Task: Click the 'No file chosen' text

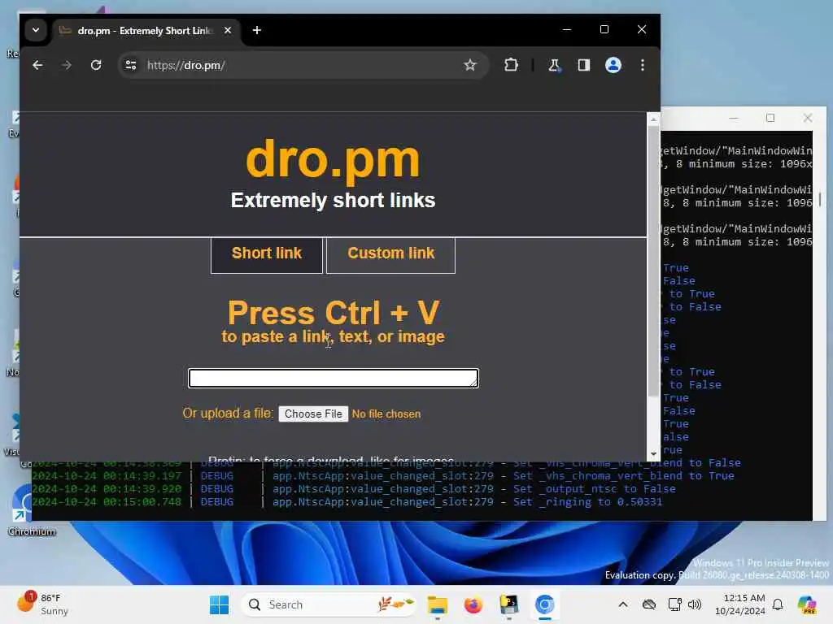Action: pyautogui.click(x=386, y=414)
